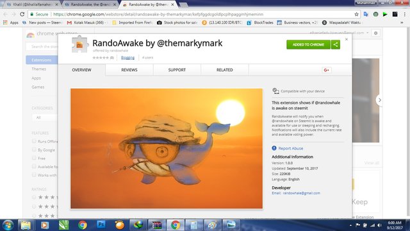Toggle the Available for checkbox
The width and height of the screenshot is (410, 231).
coord(34,166)
